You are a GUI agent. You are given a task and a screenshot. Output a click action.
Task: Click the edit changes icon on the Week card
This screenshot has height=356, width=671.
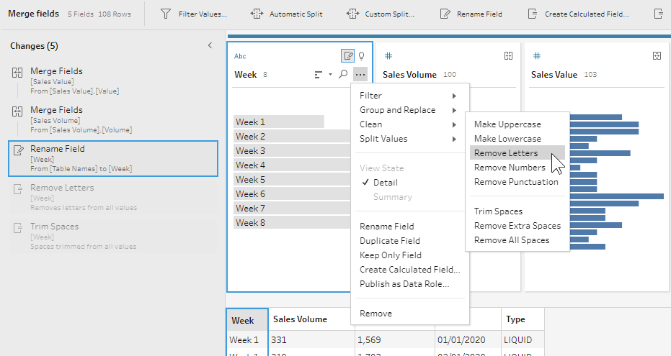pos(348,55)
